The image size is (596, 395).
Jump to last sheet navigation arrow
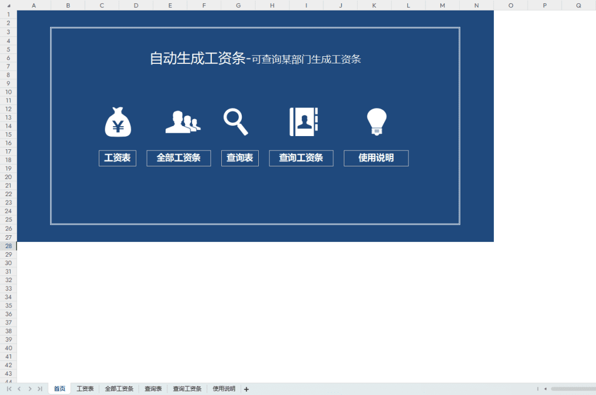pos(40,388)
